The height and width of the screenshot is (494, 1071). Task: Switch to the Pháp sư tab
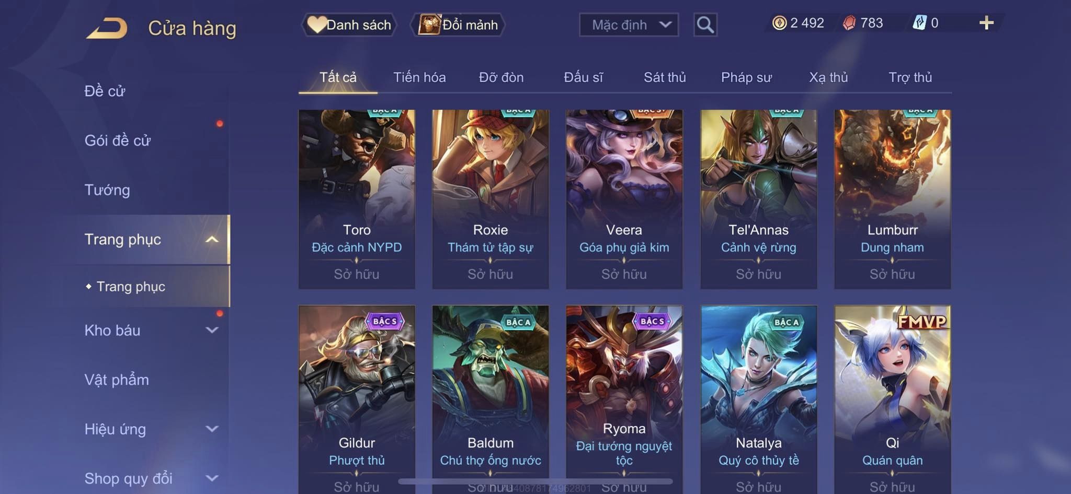point(746,77)
